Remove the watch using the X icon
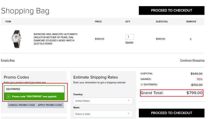Viewport: 208px width, 119px height. pyautogui.click(x=191, y=39)
